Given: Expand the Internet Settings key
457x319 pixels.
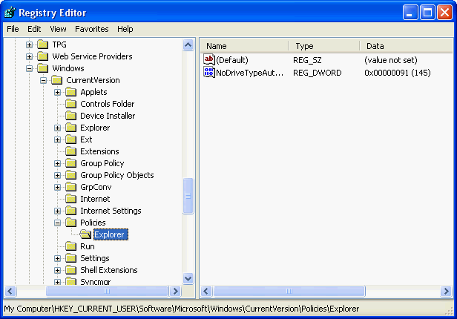Looking at the screenshot, I should (x=57, y=211).
